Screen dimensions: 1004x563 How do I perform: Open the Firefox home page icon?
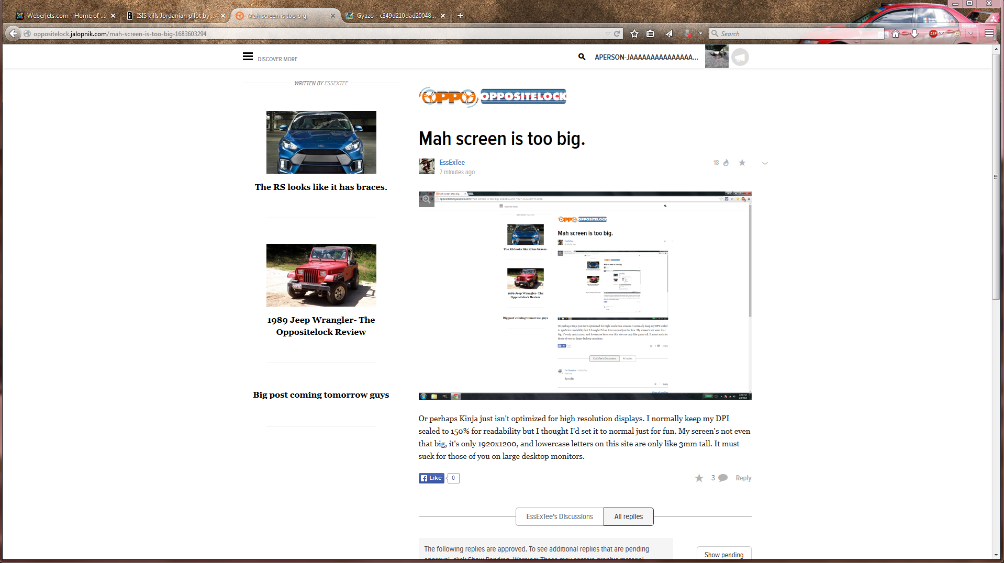896,33
